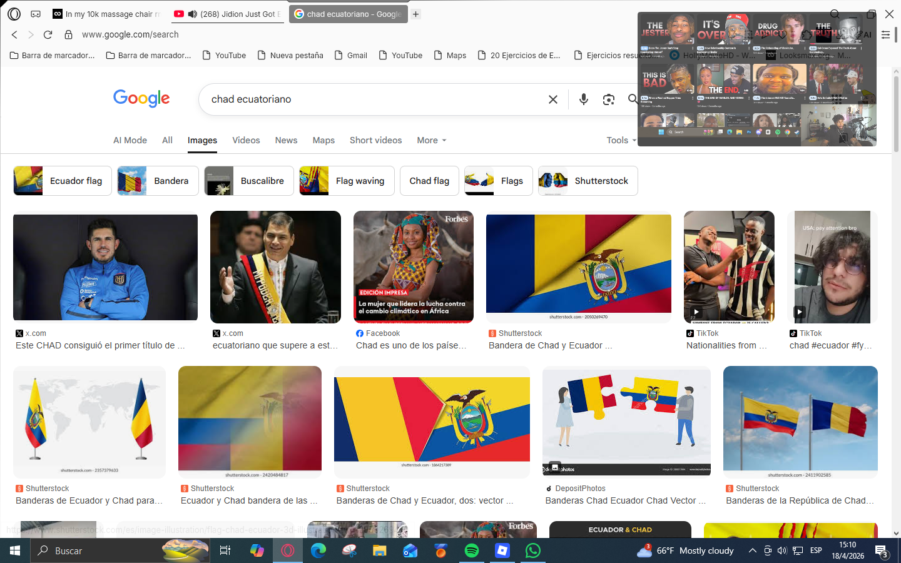Start voice search with the microphone icon
Viewport: 901px width, 563px height.
(x=583, y=99)
